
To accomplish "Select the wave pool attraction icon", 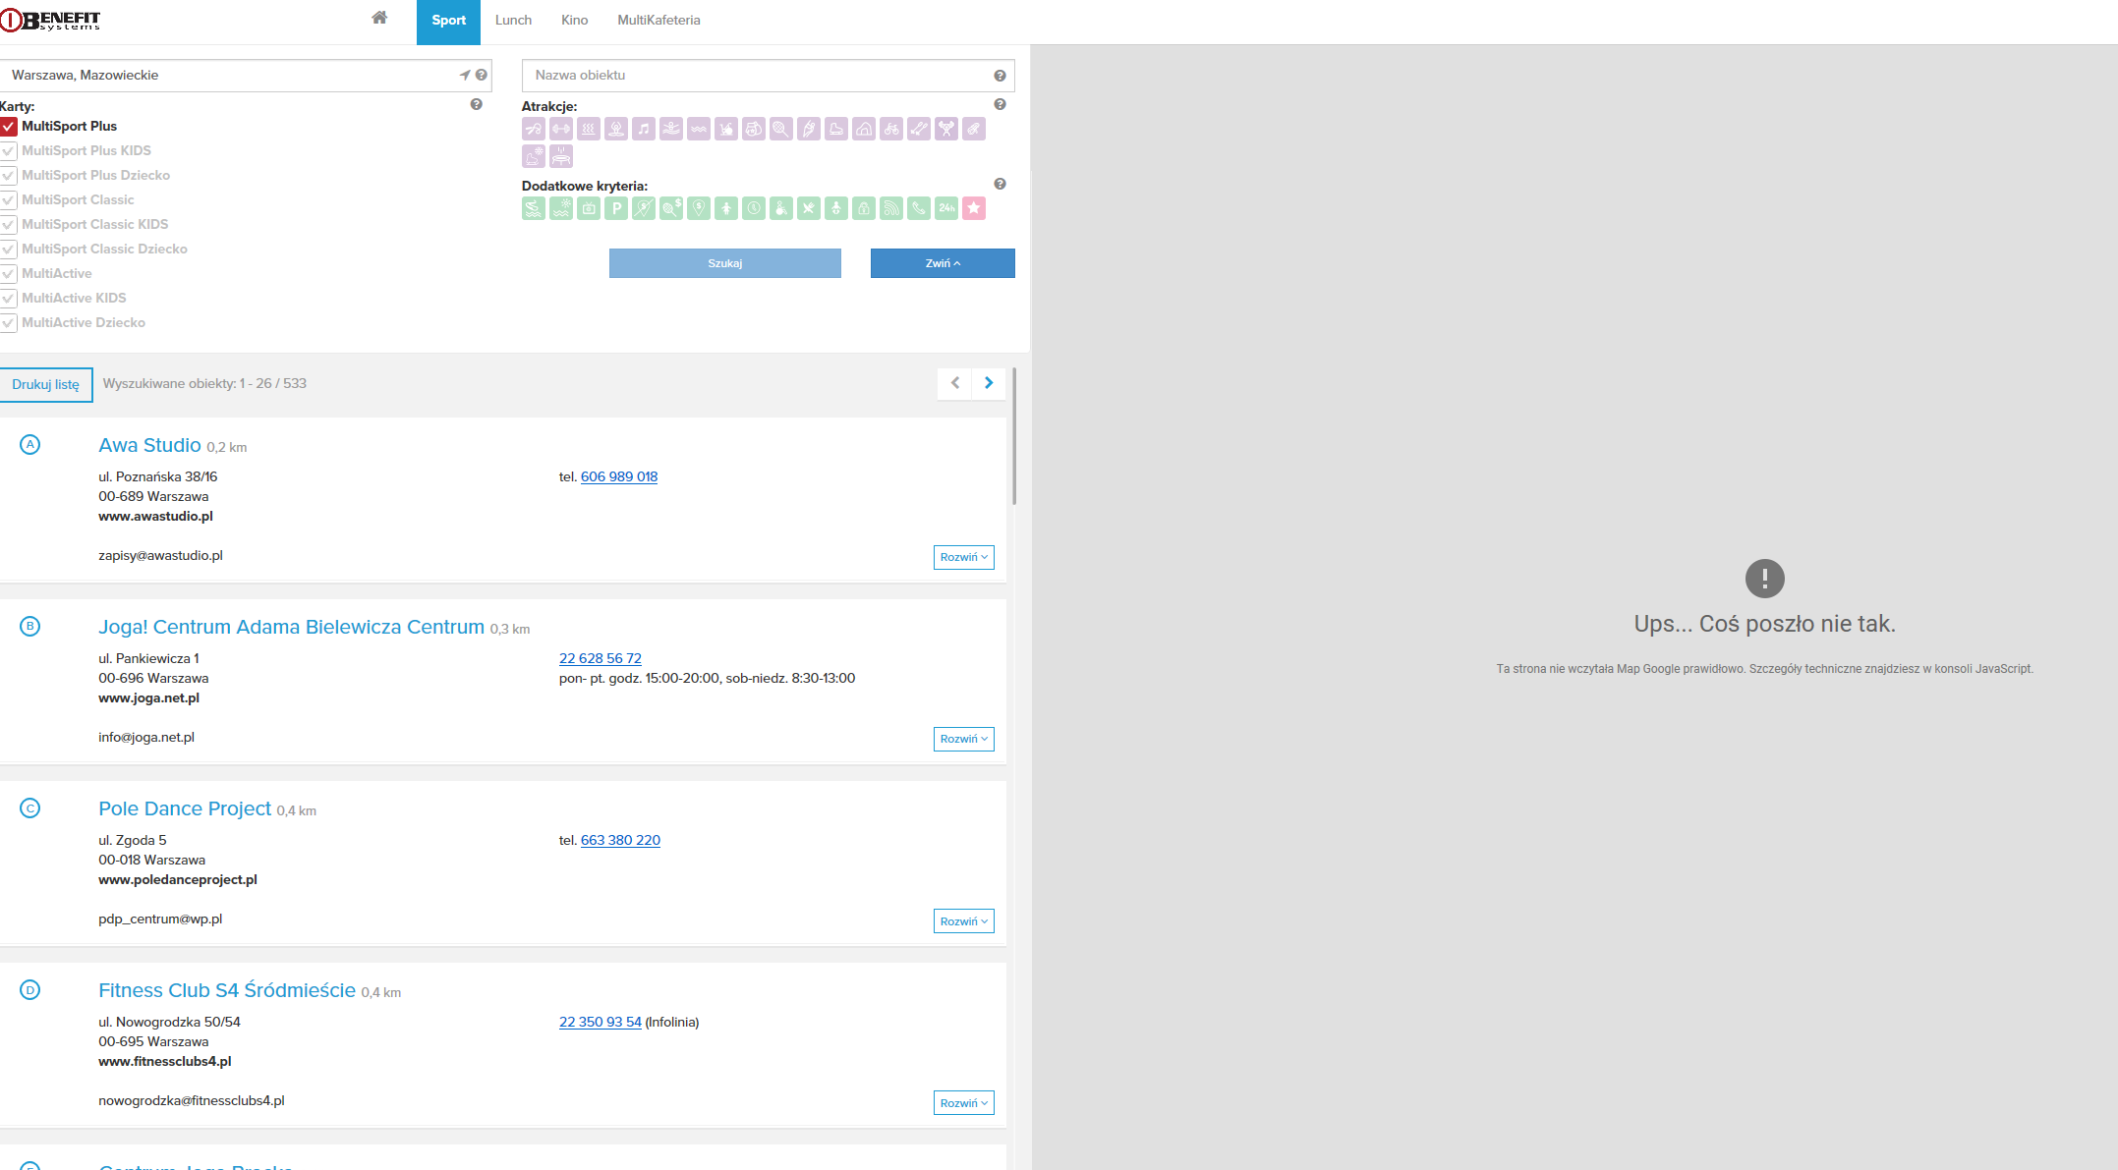I will point(699,129).
